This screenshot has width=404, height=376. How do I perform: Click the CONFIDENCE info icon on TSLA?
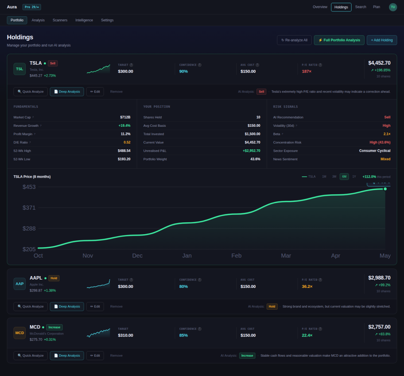tap(200, 65)
